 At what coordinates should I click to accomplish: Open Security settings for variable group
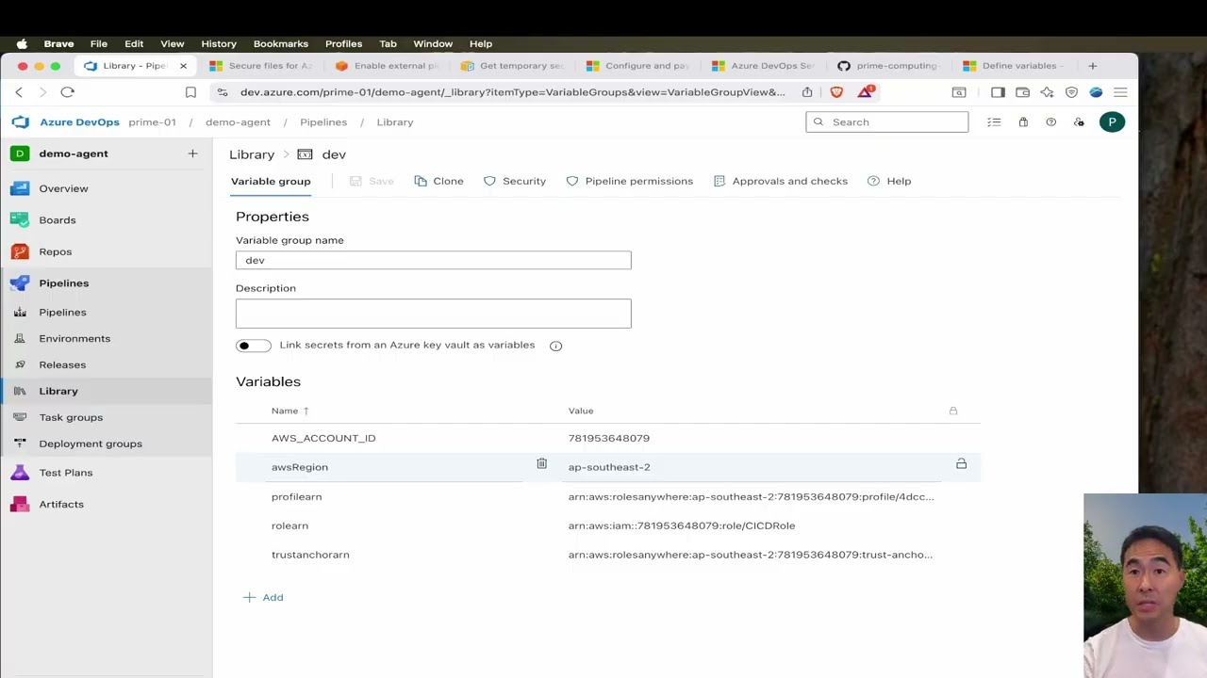515,181
